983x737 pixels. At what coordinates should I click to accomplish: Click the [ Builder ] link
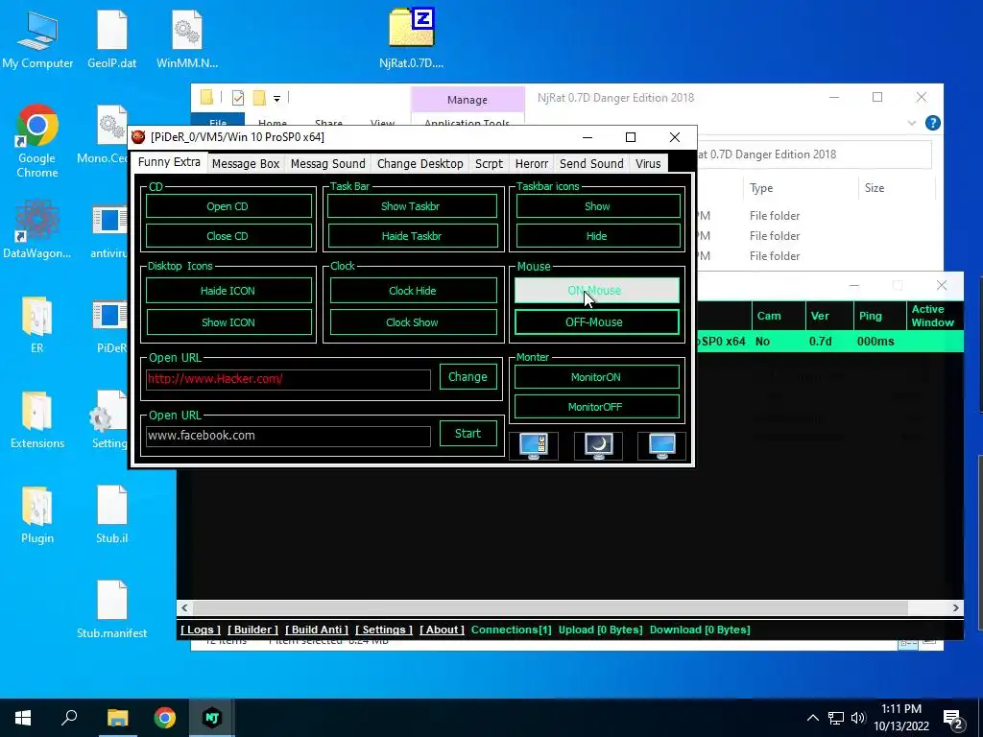pos(252,630)
